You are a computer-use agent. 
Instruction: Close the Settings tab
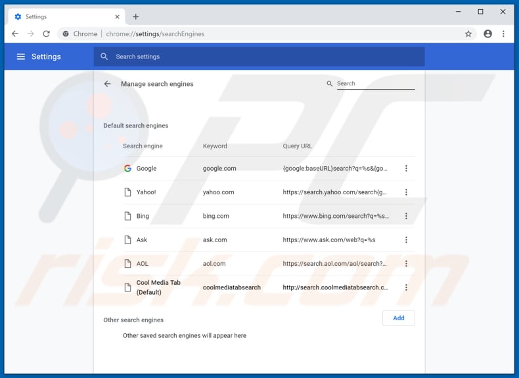coord(117,17)
